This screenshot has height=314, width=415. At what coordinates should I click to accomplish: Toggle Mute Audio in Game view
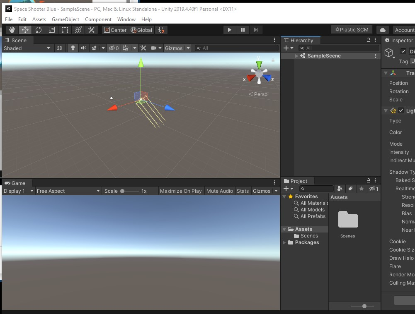pyautogui.click(x=220, y=191)
